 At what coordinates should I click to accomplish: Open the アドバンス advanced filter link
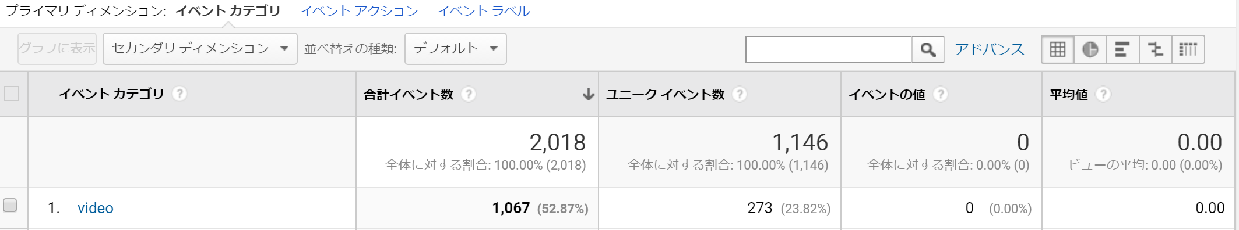coord(989,49)
